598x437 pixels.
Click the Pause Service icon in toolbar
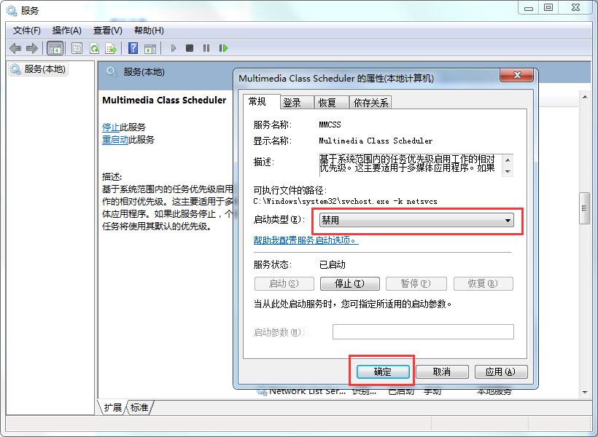click(207, 48)
